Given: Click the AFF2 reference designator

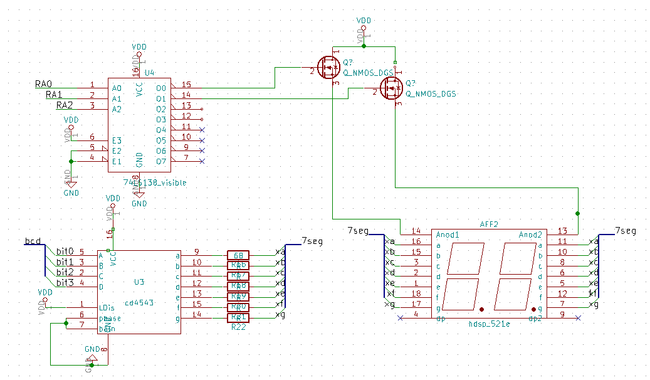Looking at the screenshot, I should [489, 224].
